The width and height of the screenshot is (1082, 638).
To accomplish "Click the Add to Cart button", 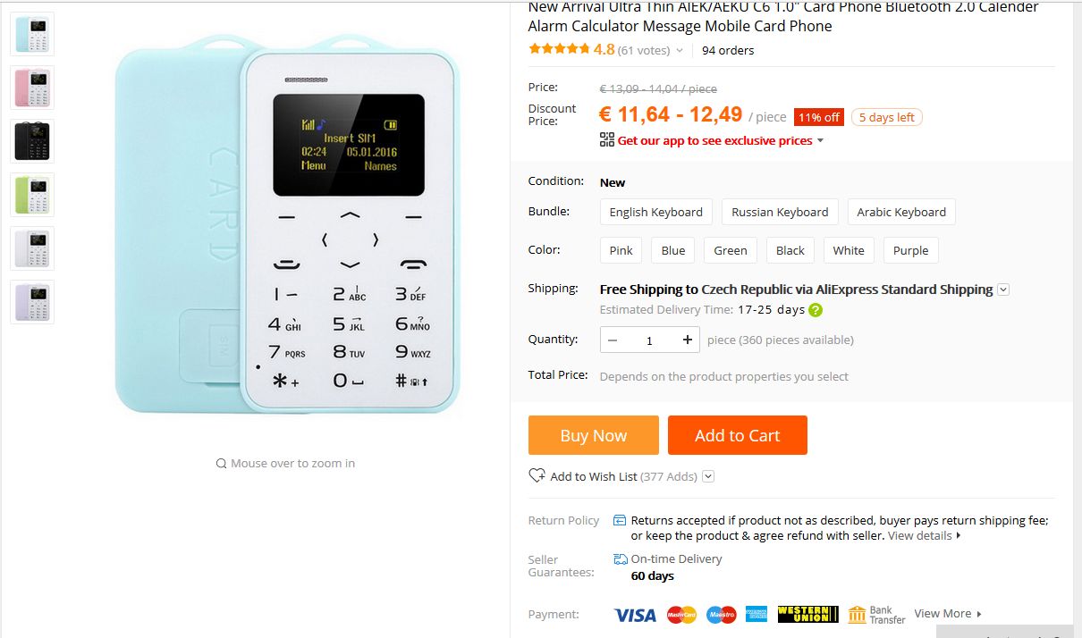I will tap(738, 435).
